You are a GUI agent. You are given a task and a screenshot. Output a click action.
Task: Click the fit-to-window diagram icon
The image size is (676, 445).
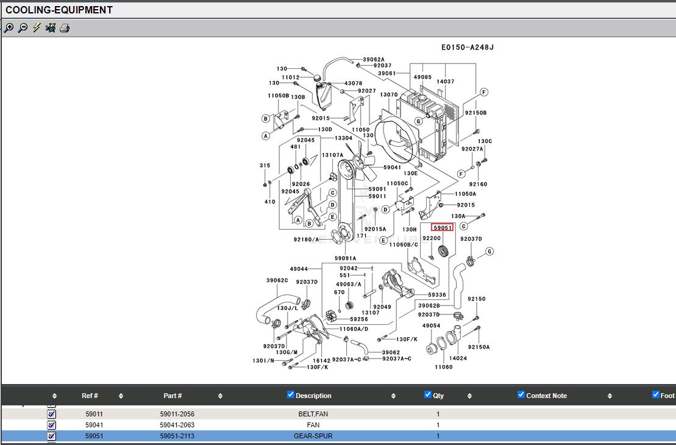51,28
